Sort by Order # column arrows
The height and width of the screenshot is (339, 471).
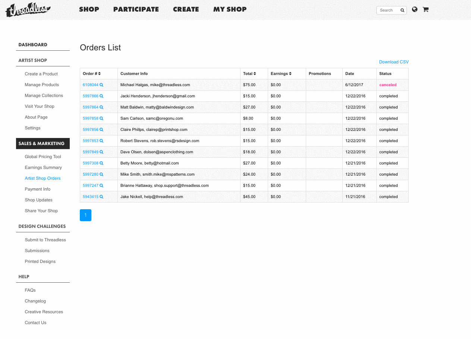click(100, 74)
